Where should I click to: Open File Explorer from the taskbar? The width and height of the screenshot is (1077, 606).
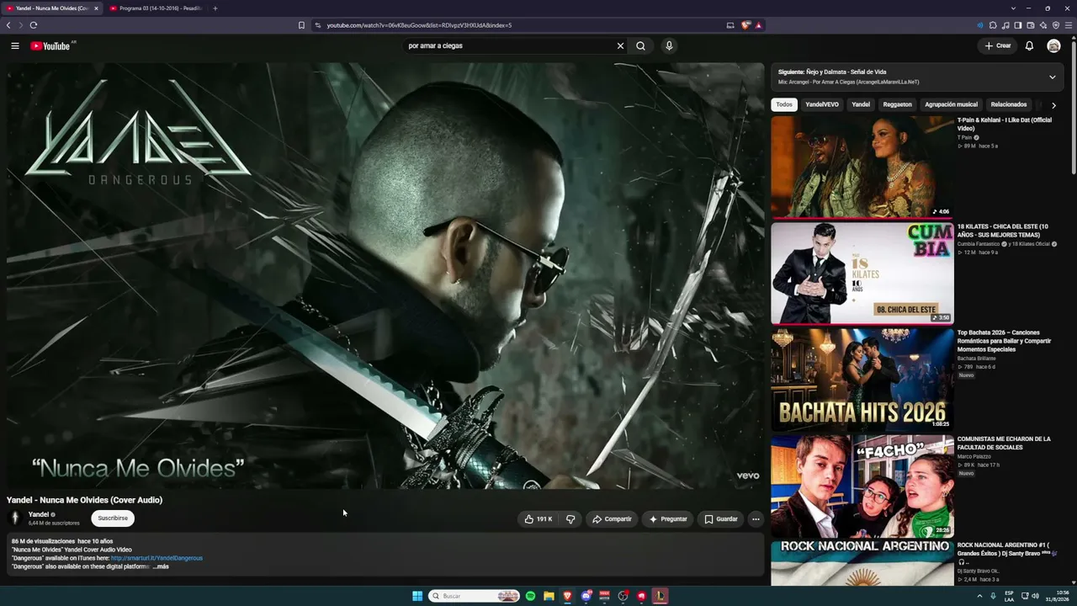[549, 596]
